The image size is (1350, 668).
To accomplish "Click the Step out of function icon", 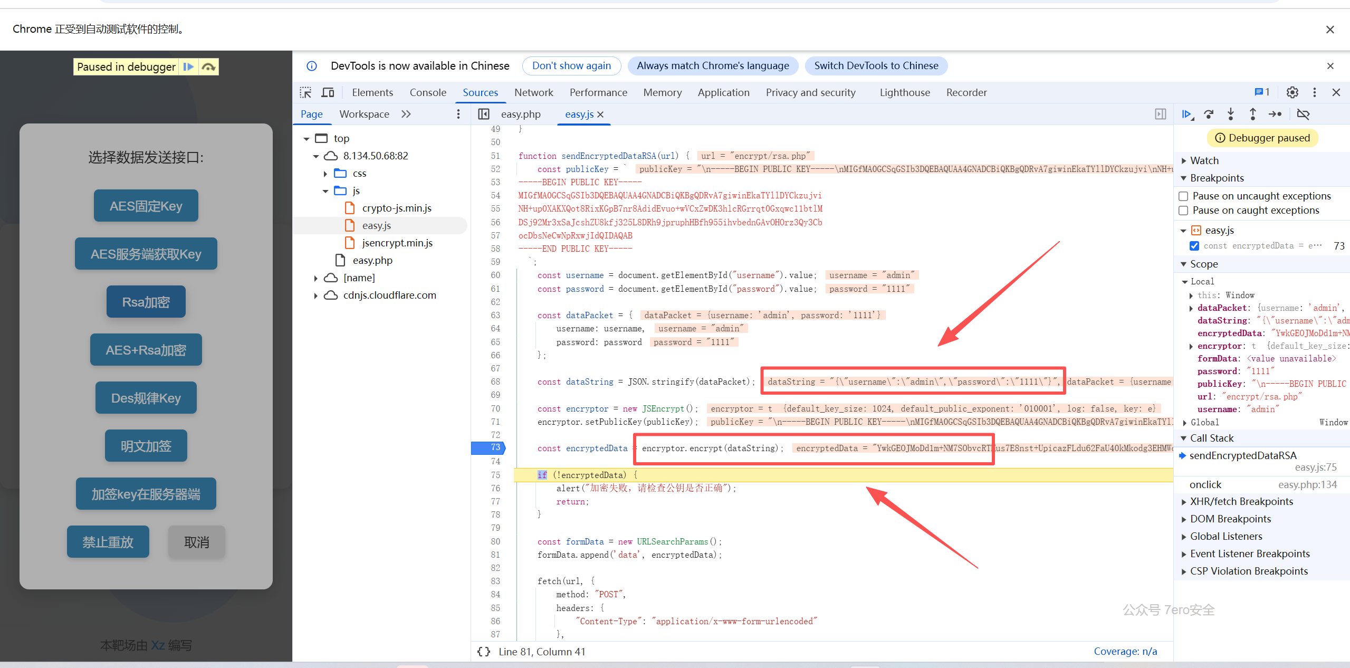I will 1253,114.
